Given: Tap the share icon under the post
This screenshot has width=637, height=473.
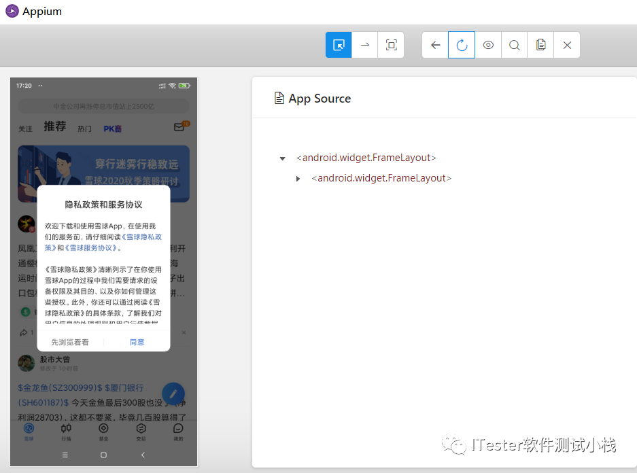Looking at the screenshot, I should coord(24,332).
